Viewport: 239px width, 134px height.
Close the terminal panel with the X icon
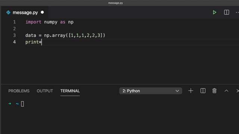(x=238, y=91)
